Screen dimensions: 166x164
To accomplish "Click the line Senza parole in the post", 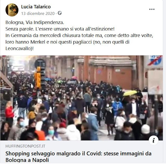I will [x=60, y=29].
